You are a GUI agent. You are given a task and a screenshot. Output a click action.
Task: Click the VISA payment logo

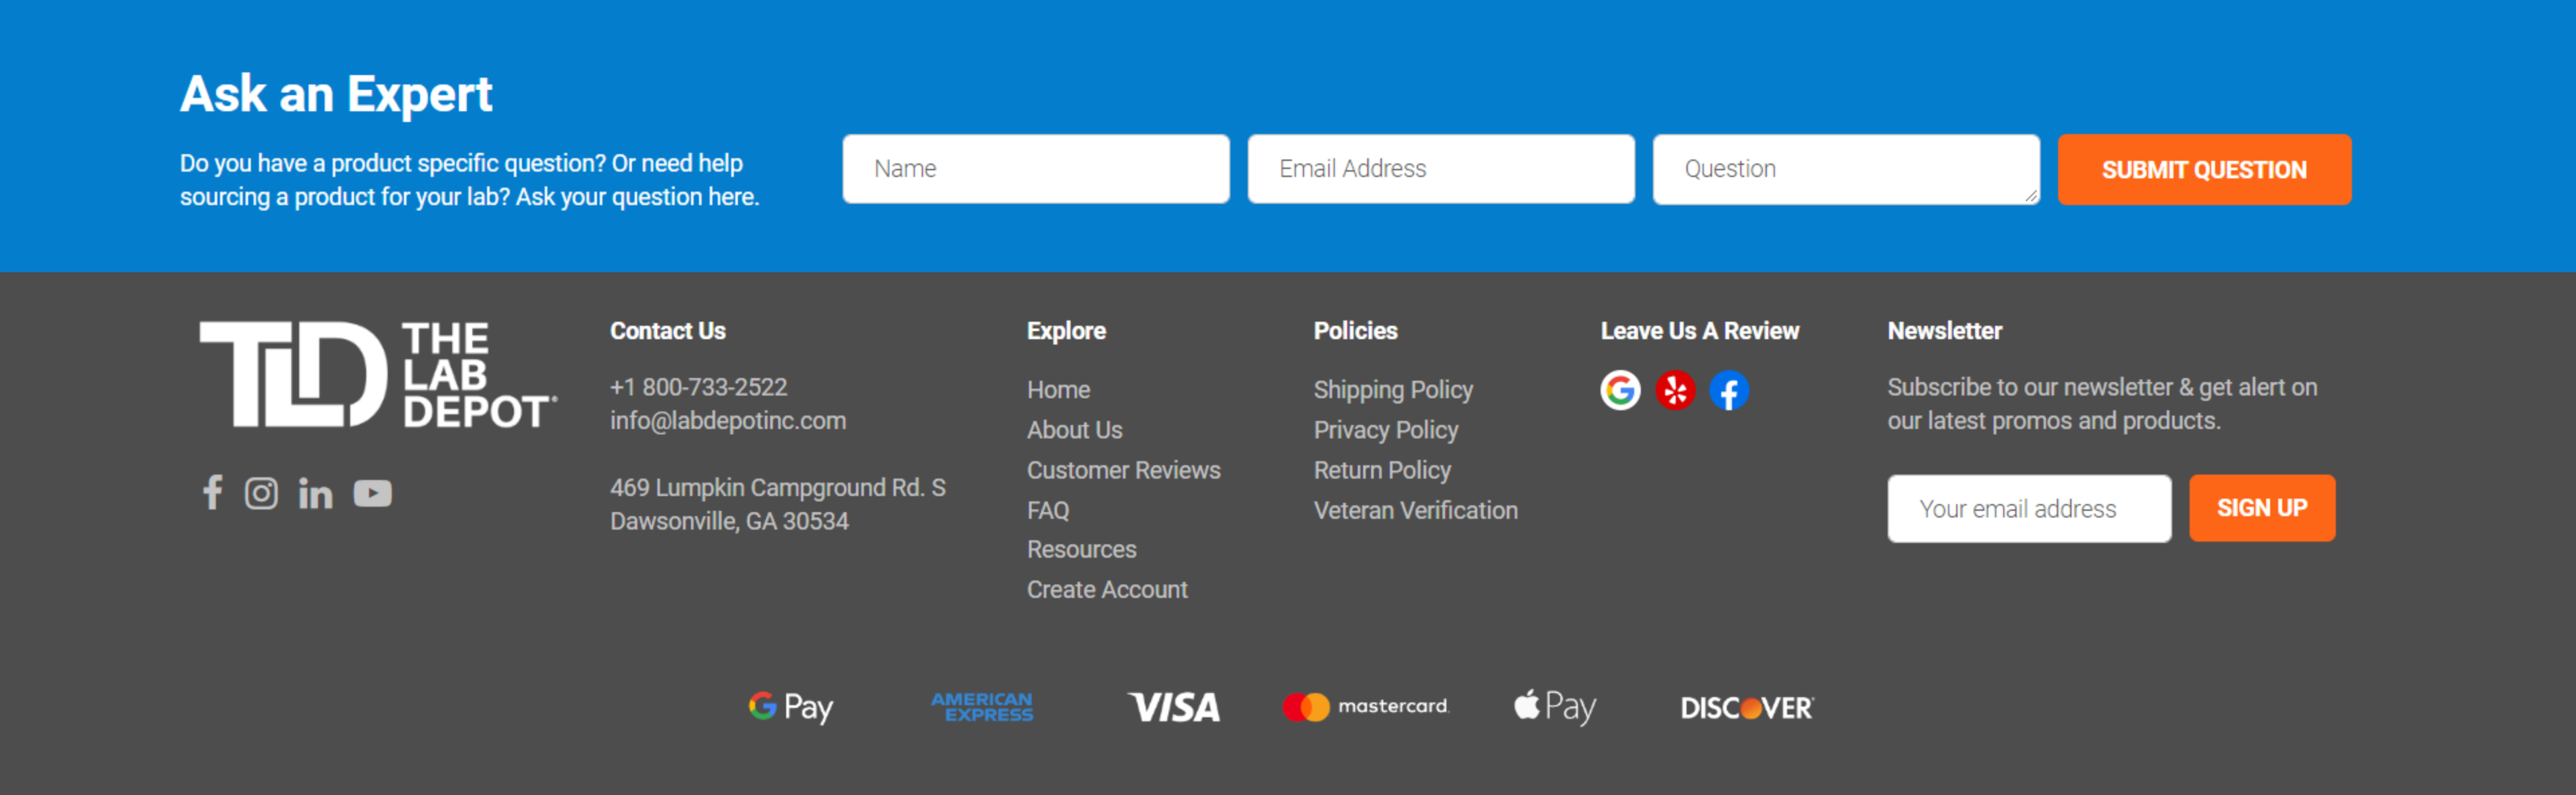(x=1174, y=707)
